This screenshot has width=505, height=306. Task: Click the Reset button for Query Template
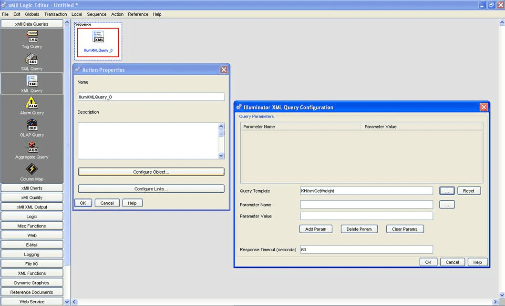469,191
